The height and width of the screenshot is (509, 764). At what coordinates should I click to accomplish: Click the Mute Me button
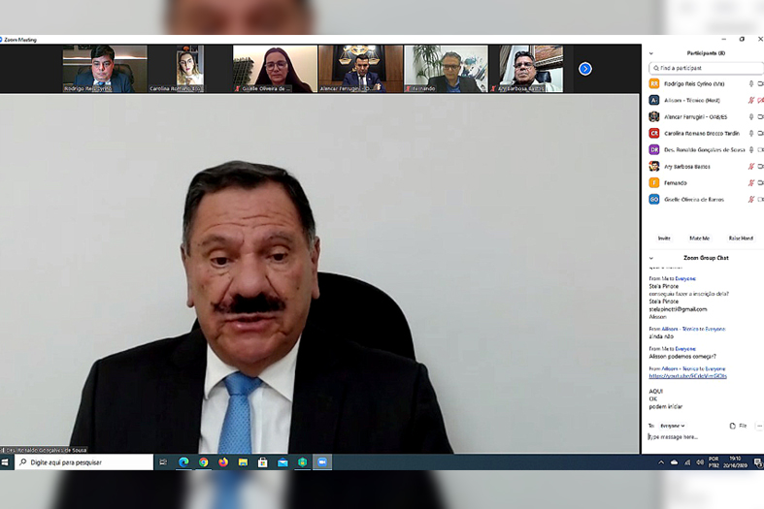click(x=700, y=239)
